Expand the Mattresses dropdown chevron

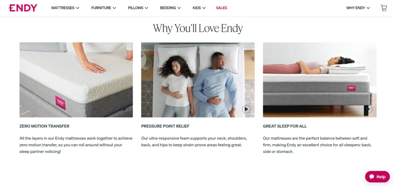point(78,8)
